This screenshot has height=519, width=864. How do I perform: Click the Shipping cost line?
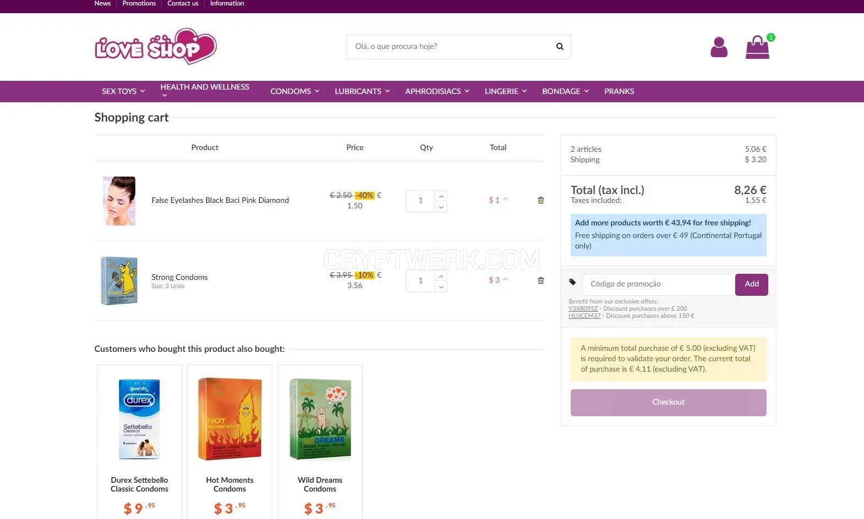(668, 159)
